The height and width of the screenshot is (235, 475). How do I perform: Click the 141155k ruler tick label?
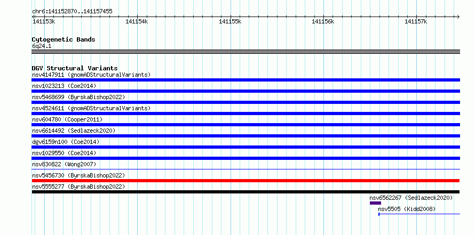(x=230, y=21)
